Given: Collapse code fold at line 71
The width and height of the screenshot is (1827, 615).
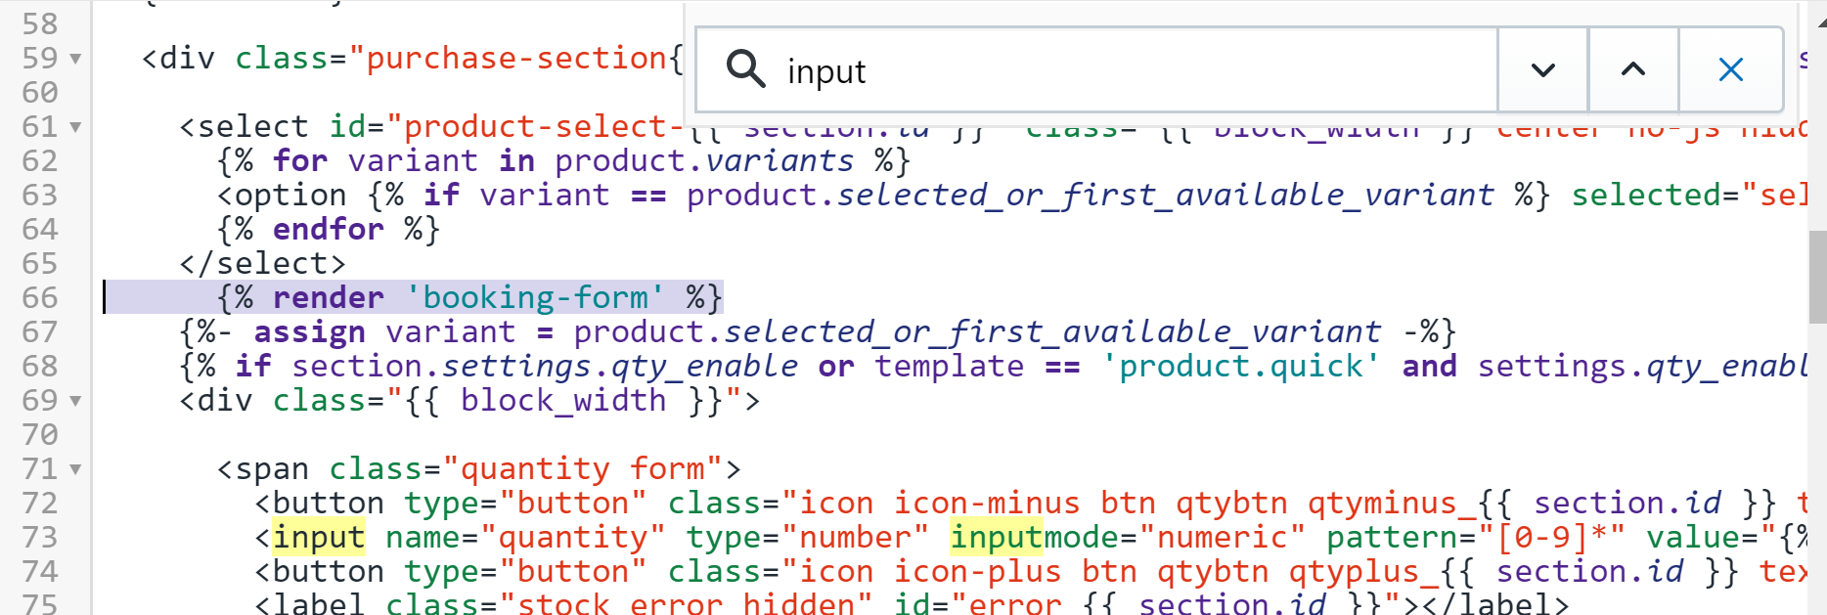Looking at the screenshot, I should click(x=75, y=469).
